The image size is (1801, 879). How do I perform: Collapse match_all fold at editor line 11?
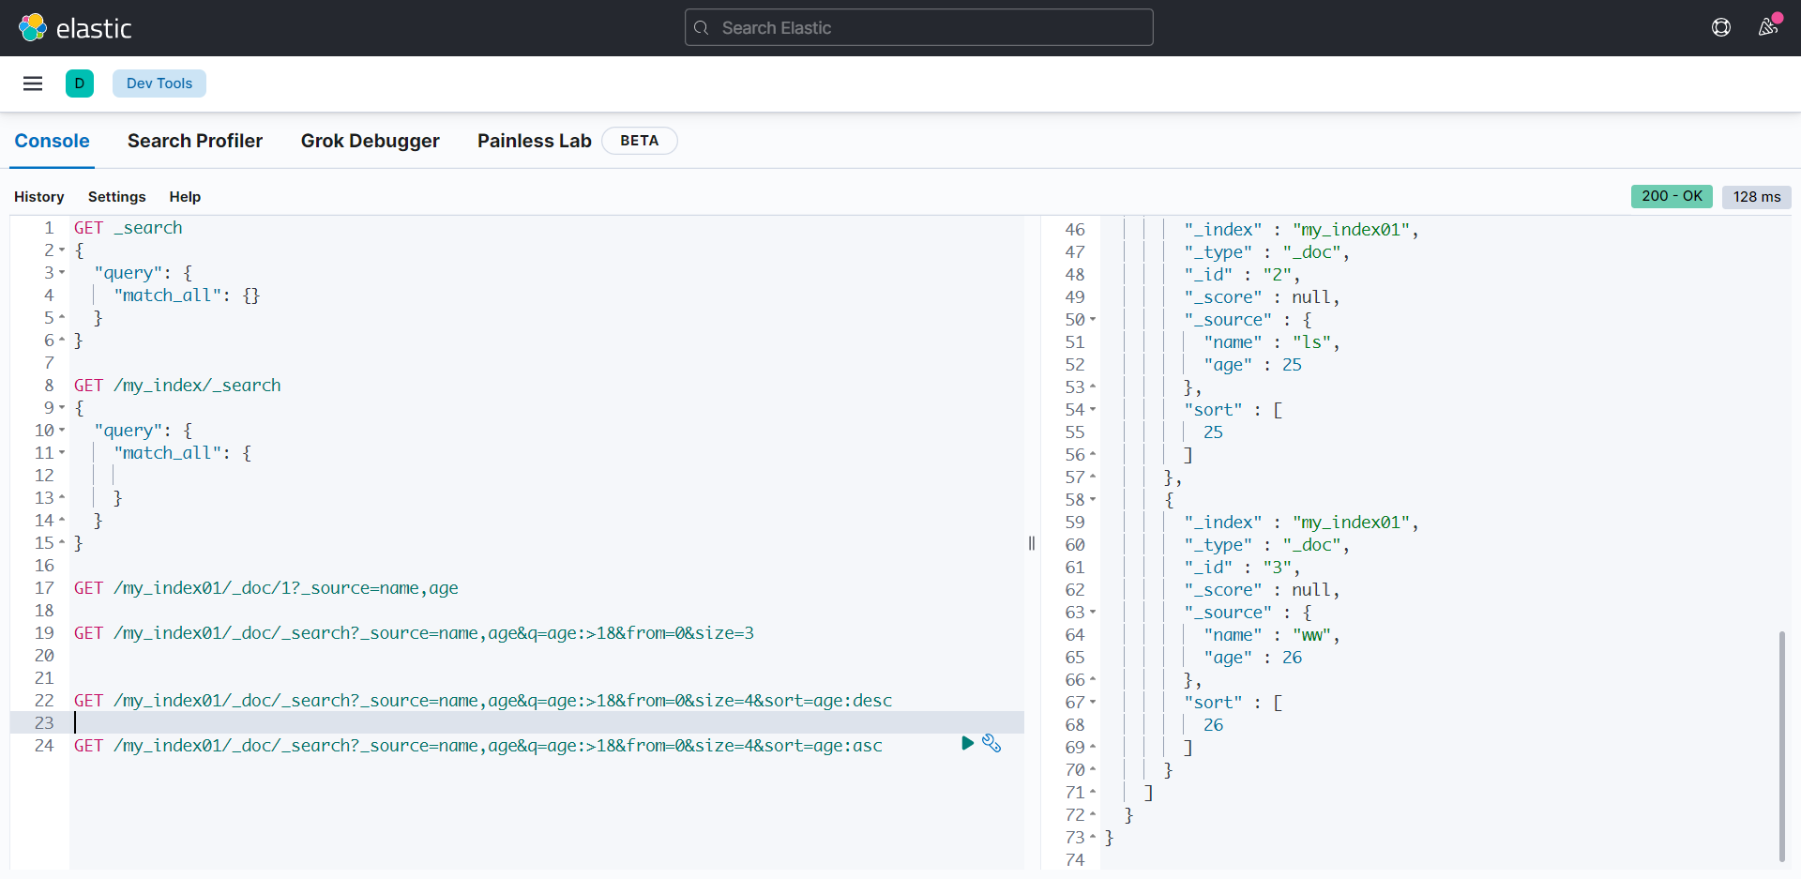[62, 453]
